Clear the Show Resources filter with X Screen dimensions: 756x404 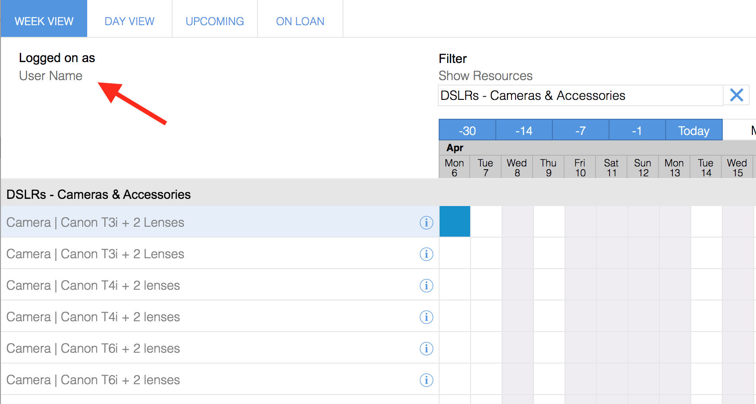(736, 95)
